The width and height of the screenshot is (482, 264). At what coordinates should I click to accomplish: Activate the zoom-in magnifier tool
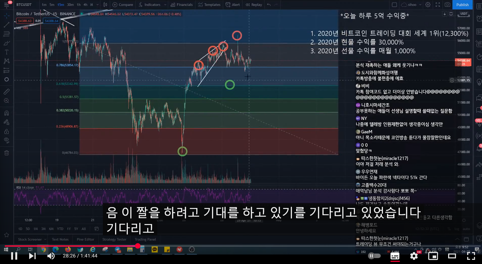(x=7, y=101)
